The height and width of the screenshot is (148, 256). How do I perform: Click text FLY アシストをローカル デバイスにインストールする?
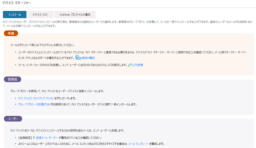(x=38, y=131)
